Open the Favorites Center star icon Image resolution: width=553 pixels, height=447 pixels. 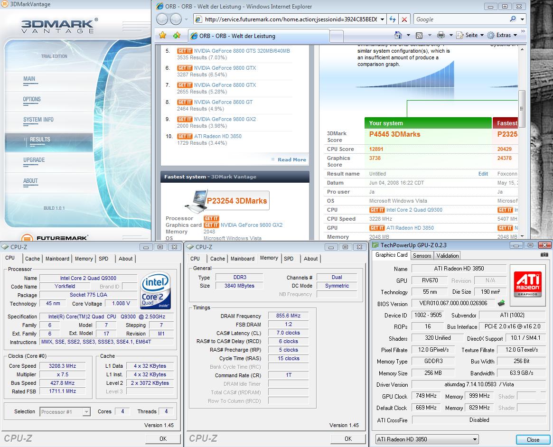point(163,35)
